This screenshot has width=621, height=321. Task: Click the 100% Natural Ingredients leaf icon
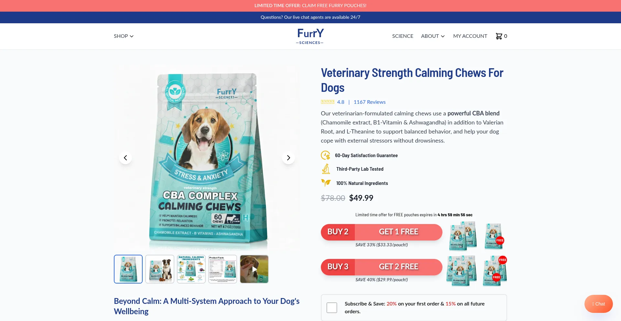pos(326,183)
